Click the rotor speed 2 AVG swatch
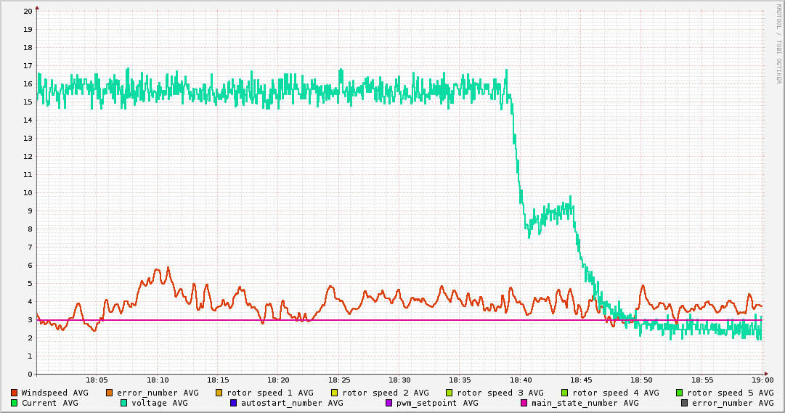Viewport: 785px width, 413px height. pyautogui.click(x=335, y=393)
